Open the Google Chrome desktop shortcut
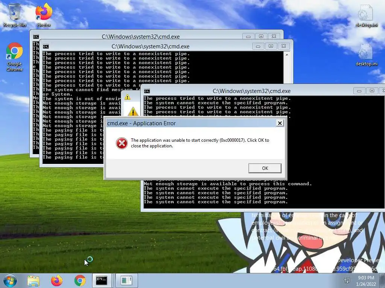The image size is (385, 288). 15,57
